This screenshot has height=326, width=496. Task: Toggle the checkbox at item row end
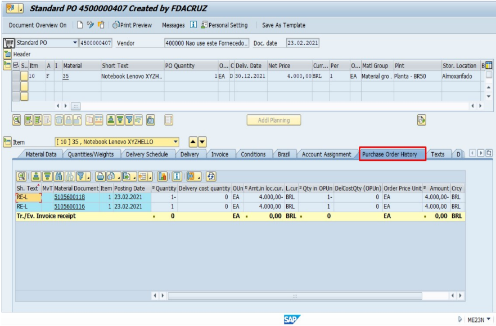489,75
